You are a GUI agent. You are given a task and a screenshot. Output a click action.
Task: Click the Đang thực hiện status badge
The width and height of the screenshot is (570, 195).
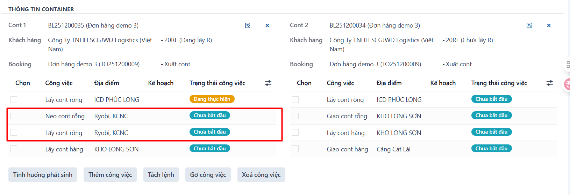[212, 99]
